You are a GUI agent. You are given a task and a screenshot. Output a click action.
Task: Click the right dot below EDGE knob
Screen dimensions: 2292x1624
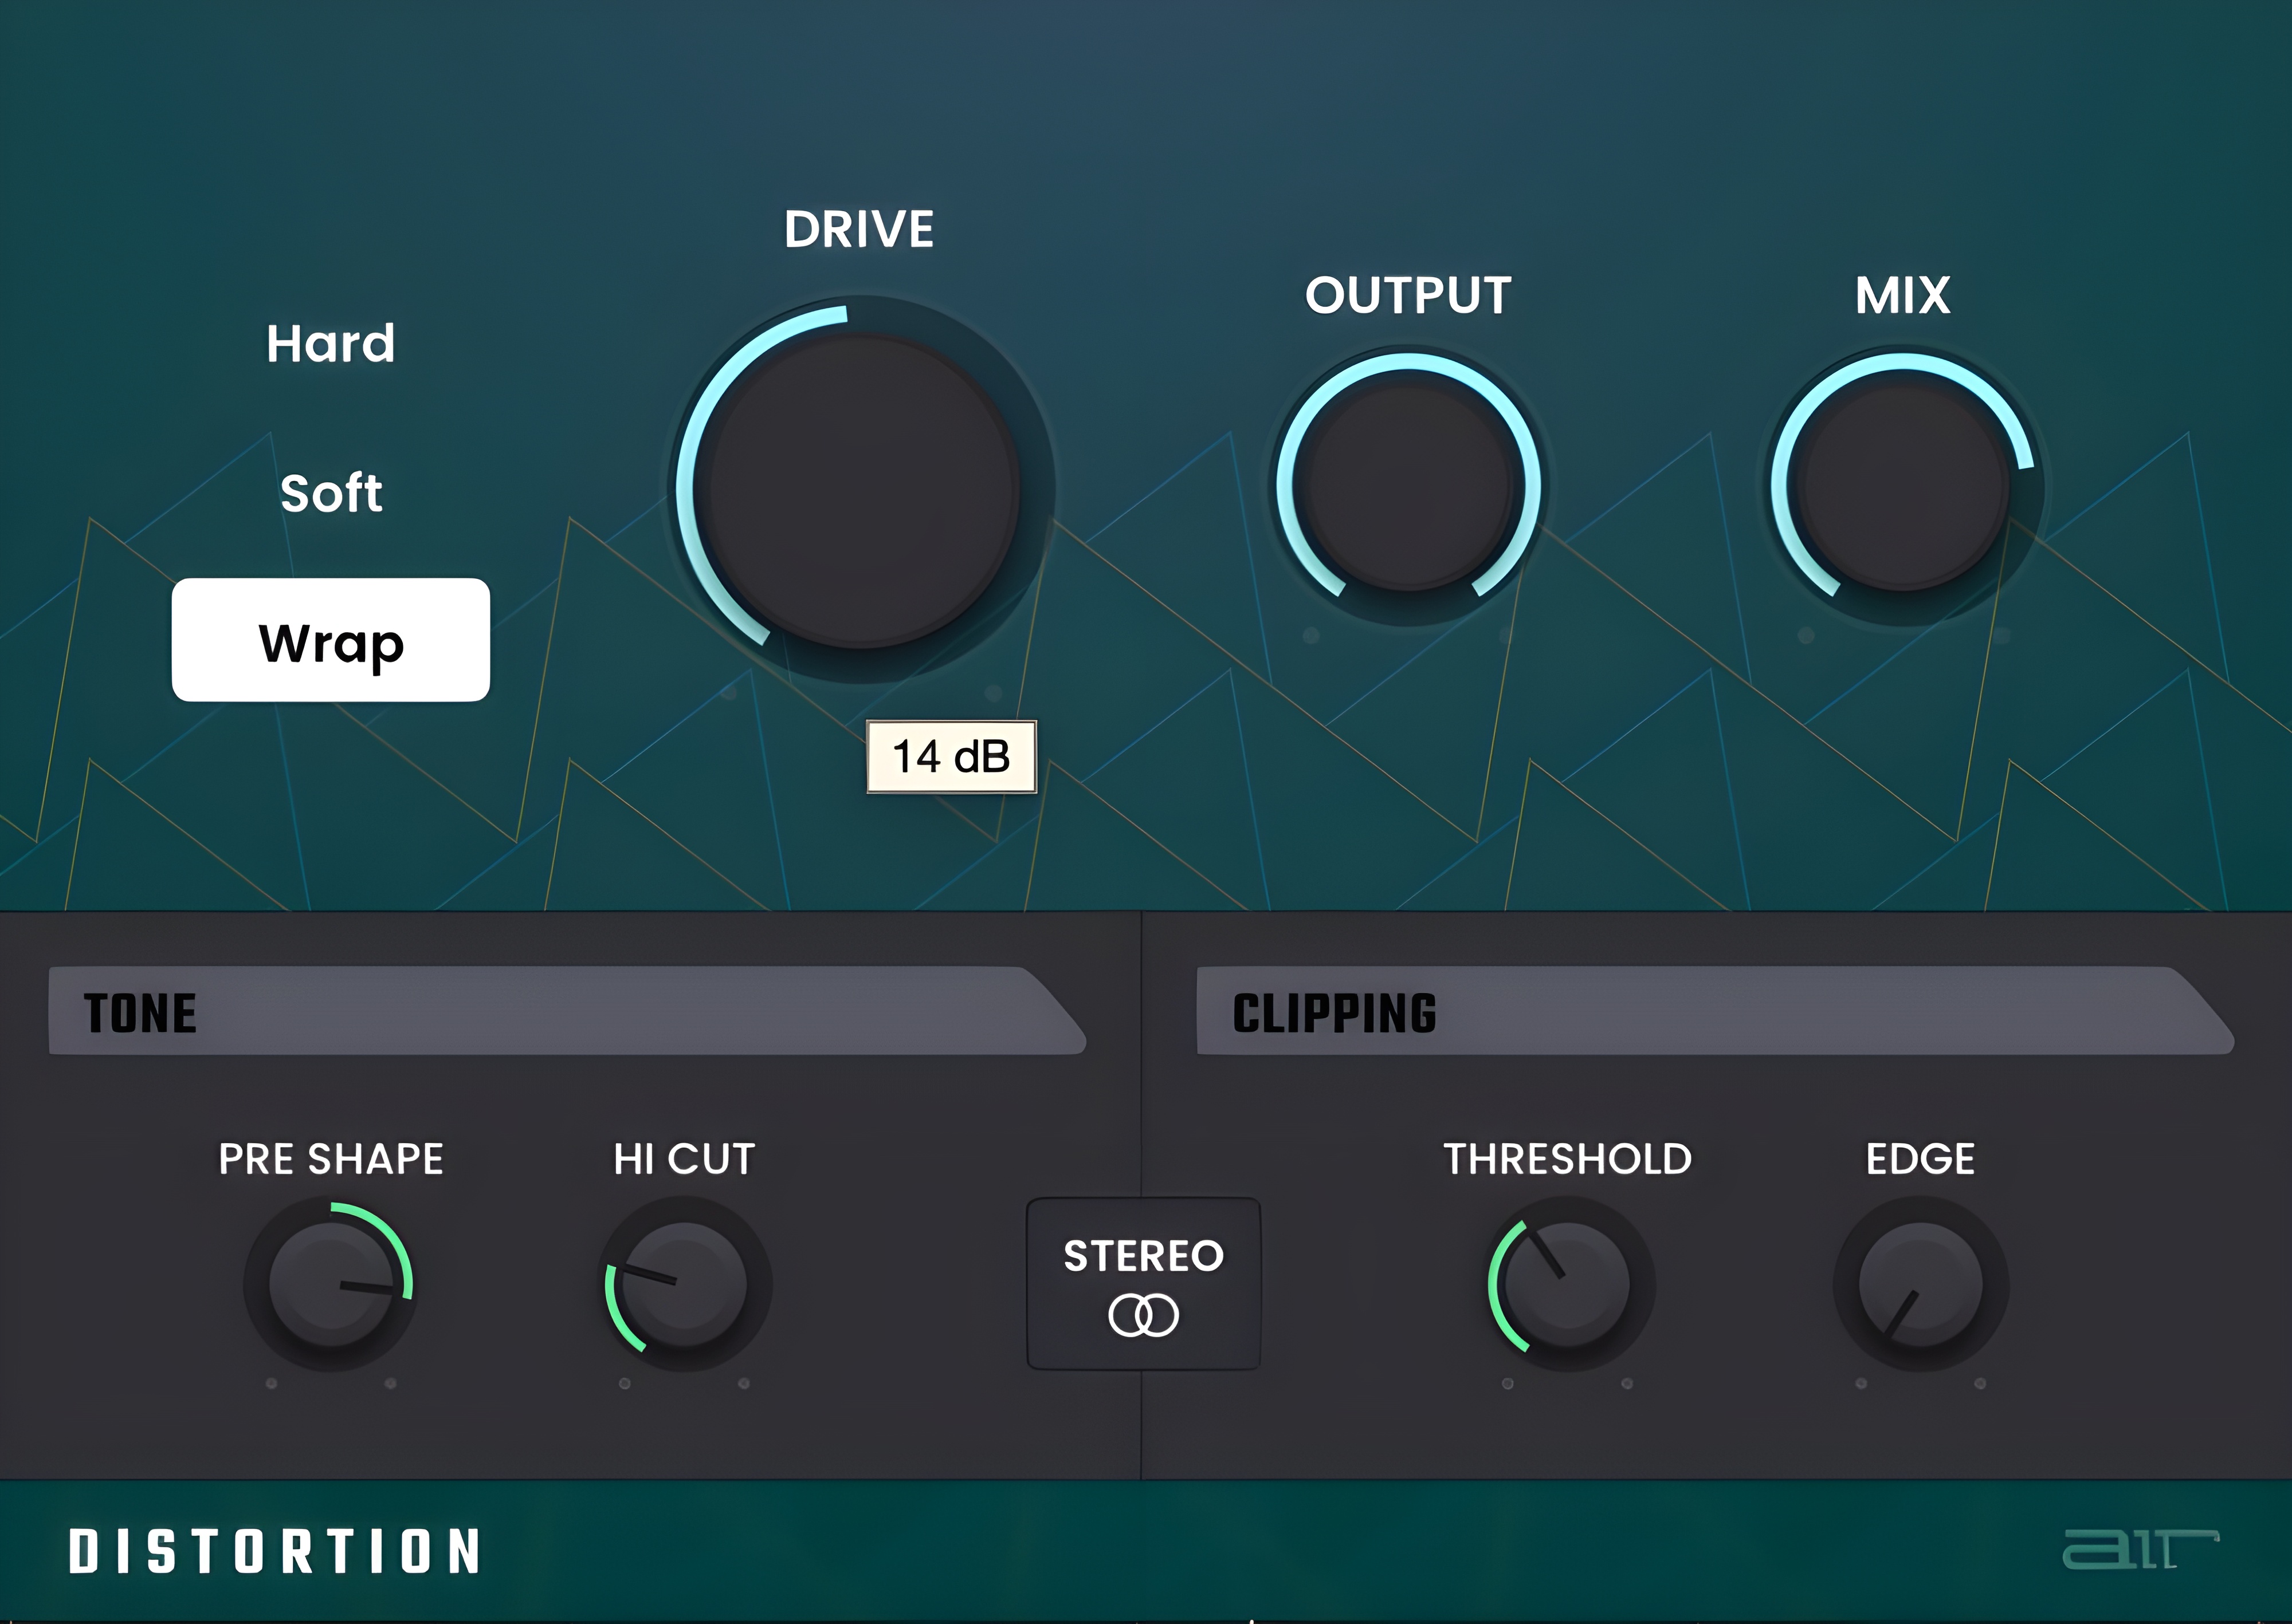1980,1383
